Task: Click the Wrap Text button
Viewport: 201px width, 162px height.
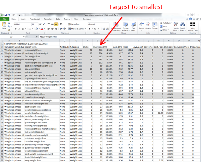Action: pyautogui.click(x=74, y=24)
